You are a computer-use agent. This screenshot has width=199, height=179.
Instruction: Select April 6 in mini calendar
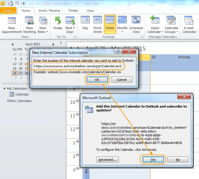point(21,59)
